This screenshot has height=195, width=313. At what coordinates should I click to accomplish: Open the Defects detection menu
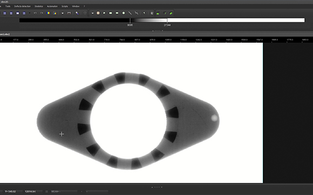coord(22,6)
